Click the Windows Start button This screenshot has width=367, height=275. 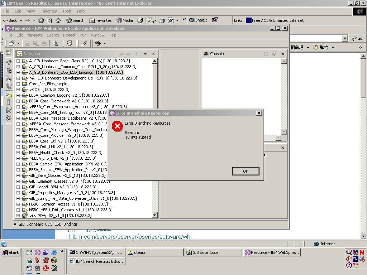click(10, 252)
